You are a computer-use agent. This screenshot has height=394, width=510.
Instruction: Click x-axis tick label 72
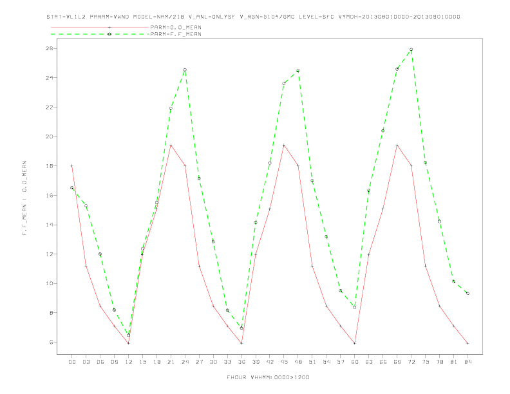[411, 362]
